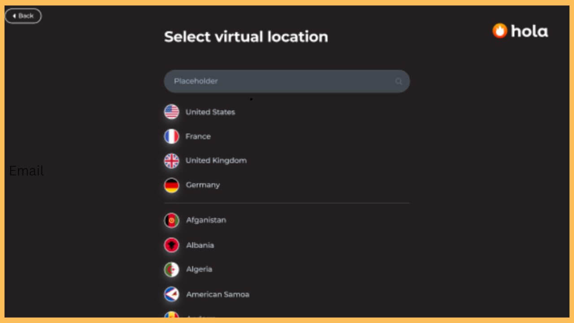
Task: Select American Samoa from the list
Action: [x=217, y=294]
